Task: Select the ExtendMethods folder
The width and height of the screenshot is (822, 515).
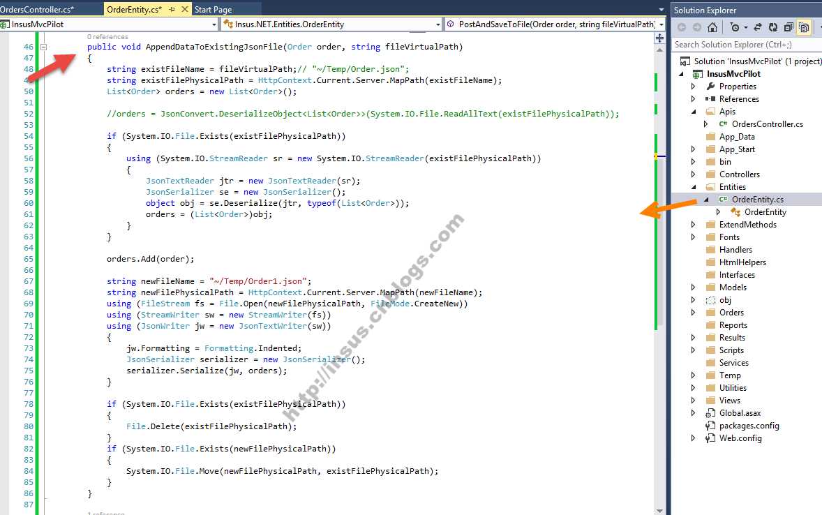Action: tap(747, 225)
